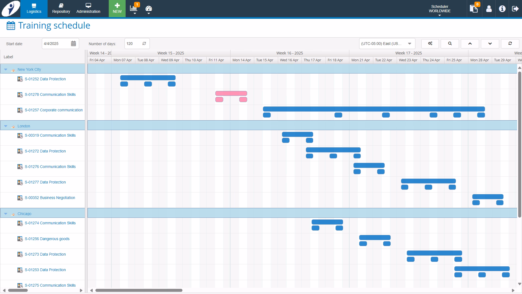Viewport: 522px width, 294px height.
Task: Open the Administration menu
Action: click(x=88, y=9)
